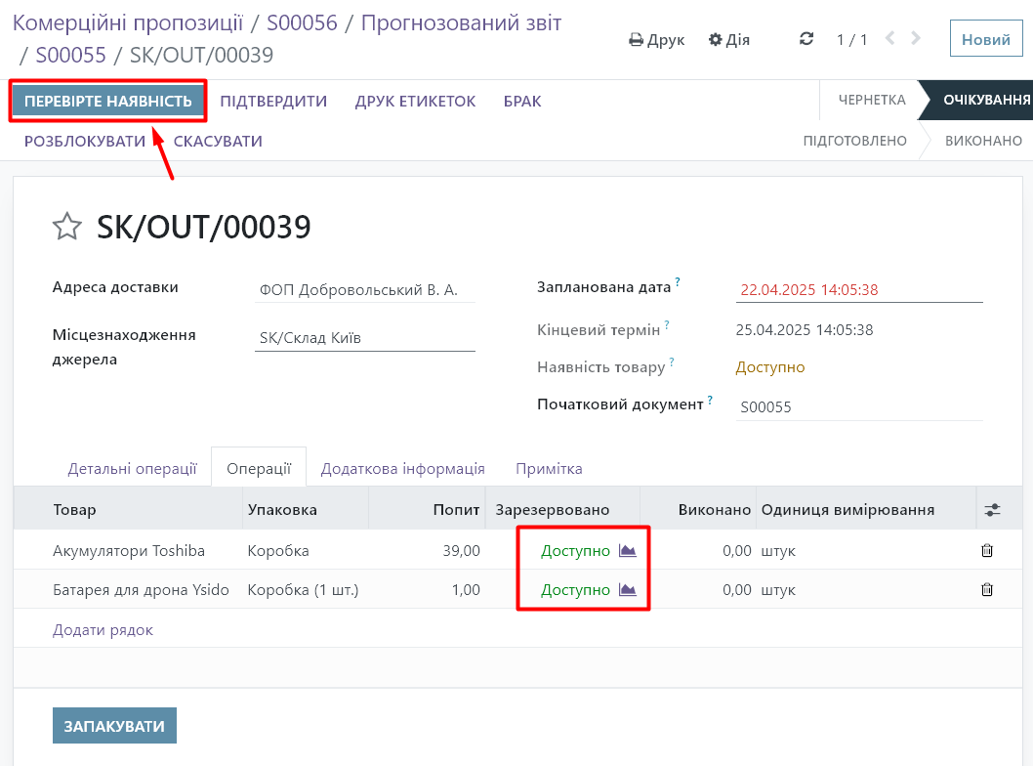Click Додати рядок link
Viewport: 1033px width, 766px height.
(x=103, y=630)
